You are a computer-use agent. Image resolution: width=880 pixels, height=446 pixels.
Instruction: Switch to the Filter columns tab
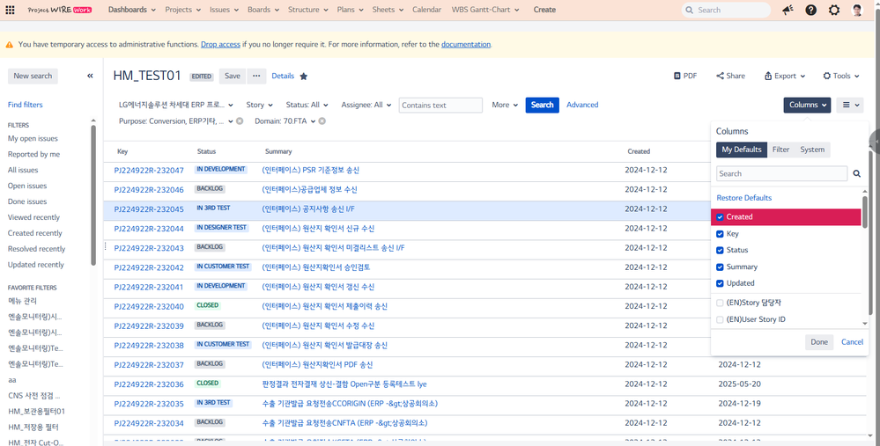780,150
